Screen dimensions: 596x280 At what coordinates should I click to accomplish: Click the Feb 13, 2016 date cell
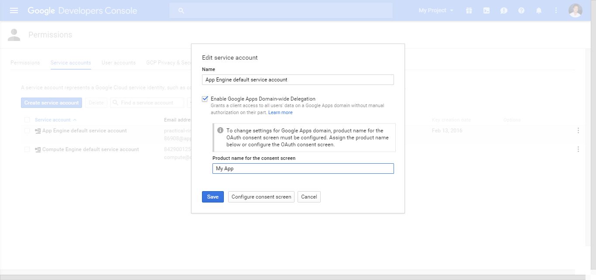(x=447, y=131)
